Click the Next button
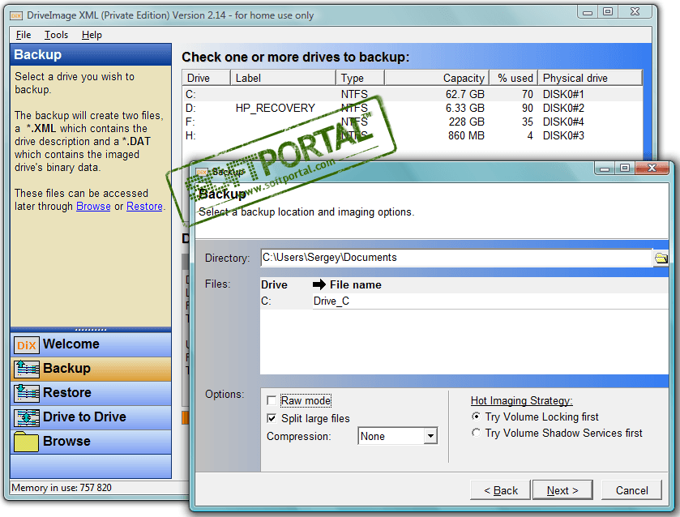 [562, 490]
